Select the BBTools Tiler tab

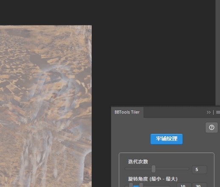(127, 112)
